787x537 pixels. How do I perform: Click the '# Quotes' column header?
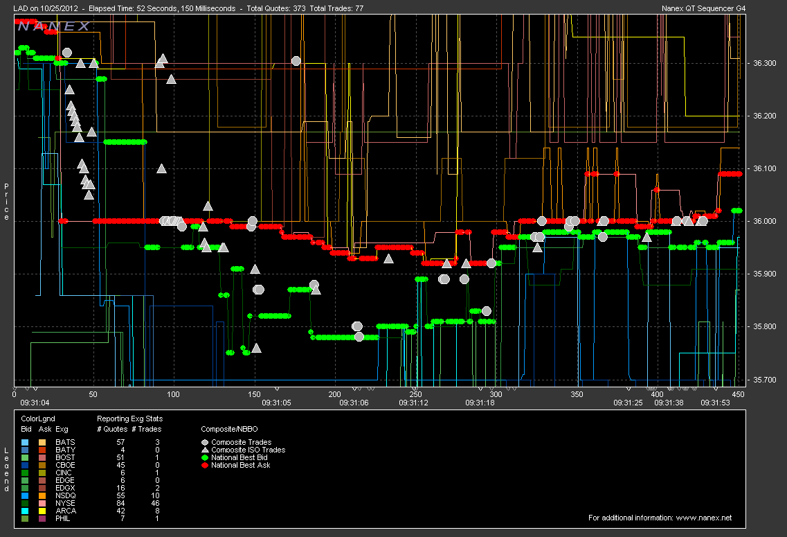[x=112, y=429]
